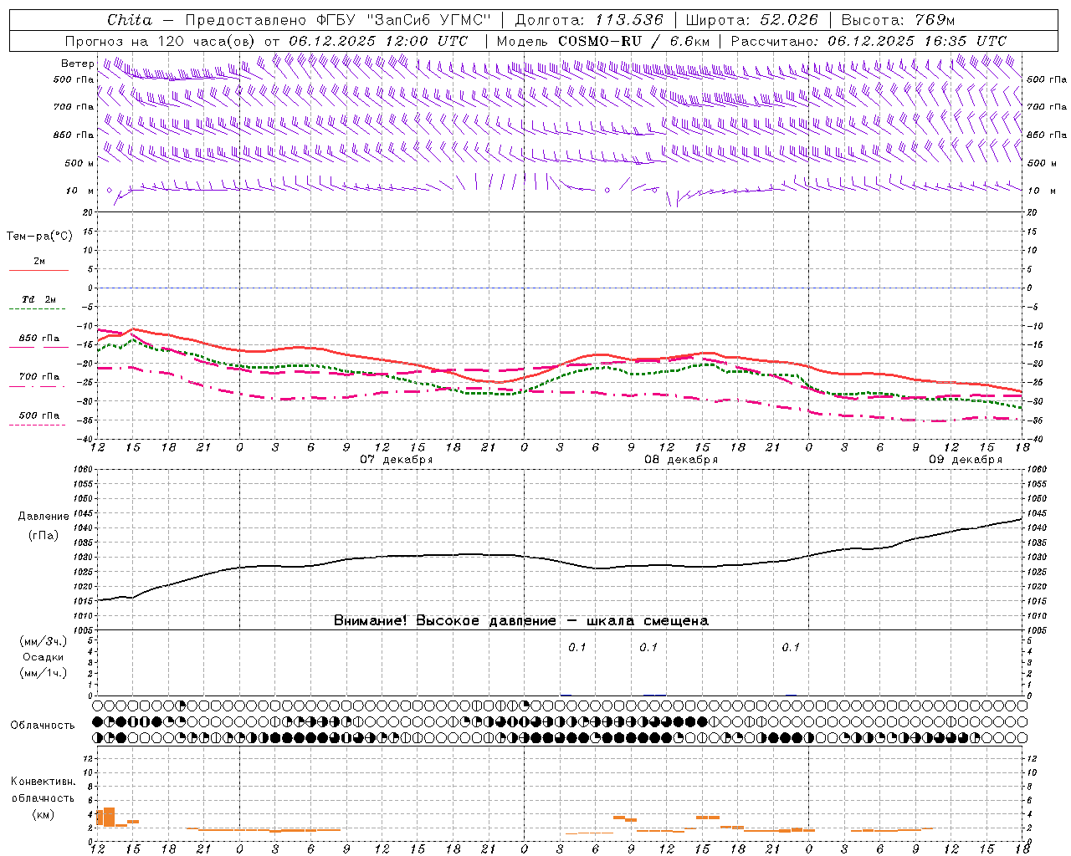
Task: Click the latitude value "Широта: 52.026"
Action: tap(751, 20)
